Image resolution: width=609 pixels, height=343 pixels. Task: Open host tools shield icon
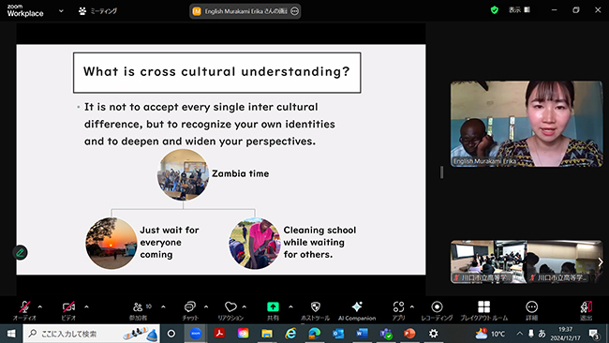[x=316, y=306]
